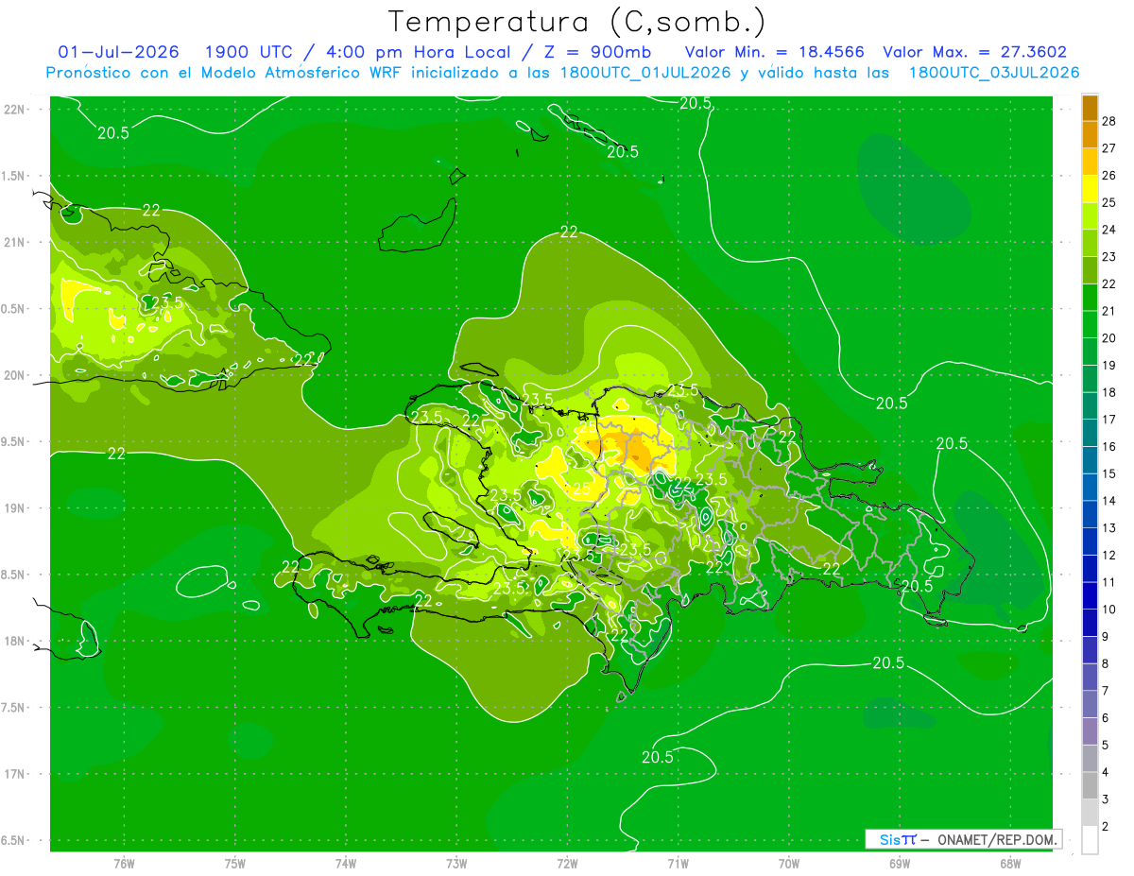Pick the white swatch below the 2 label
This screenshot has width=1134, height=876.
[1090, 840]
